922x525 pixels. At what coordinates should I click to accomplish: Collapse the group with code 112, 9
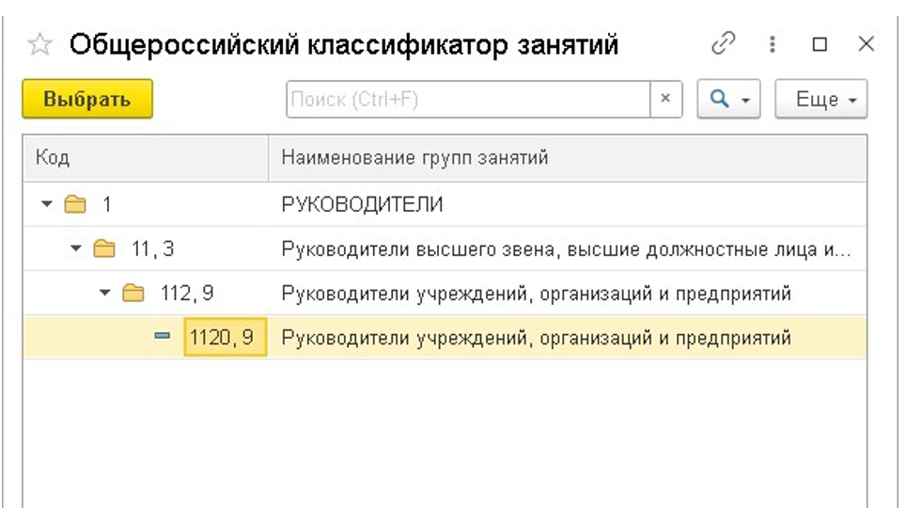pyautogui.click(x=105, y=294)
